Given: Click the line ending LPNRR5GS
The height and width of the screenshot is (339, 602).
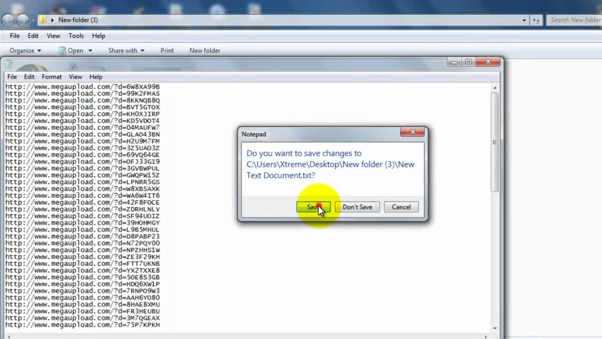Looking at the screenshot, I should click(x=82, y=182).
